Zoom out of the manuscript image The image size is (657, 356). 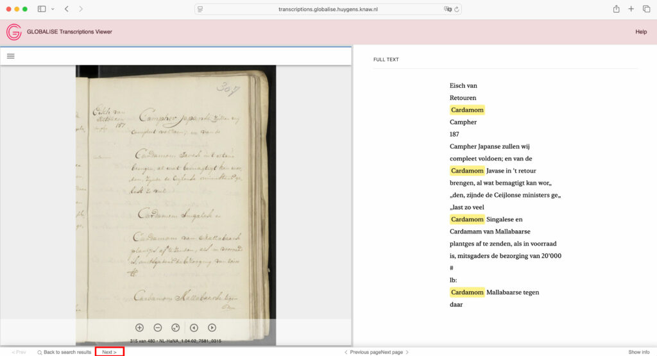click(x=158, y=328)
